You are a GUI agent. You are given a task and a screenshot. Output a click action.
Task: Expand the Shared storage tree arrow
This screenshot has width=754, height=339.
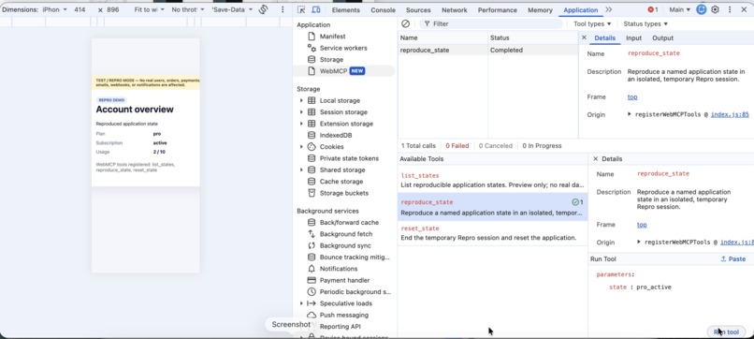click(301, 170)
